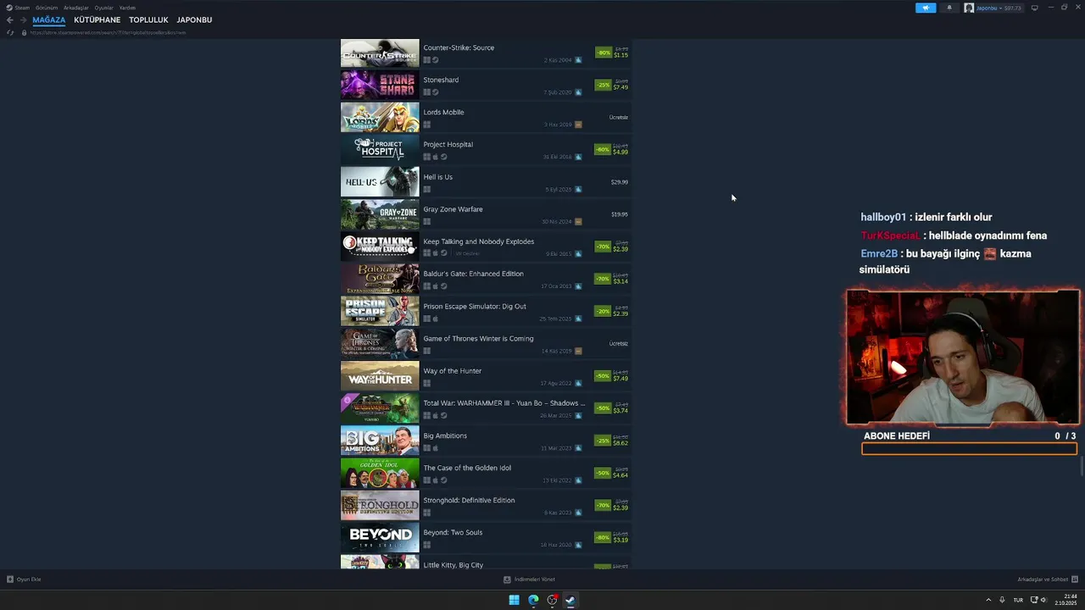
Task: Click the review icon on Gray Zone Warfare row
Action: [578, 222]
